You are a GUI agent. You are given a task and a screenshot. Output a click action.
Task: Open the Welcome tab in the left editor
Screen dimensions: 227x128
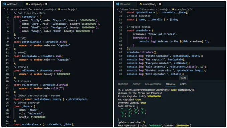tap(12, 4)
